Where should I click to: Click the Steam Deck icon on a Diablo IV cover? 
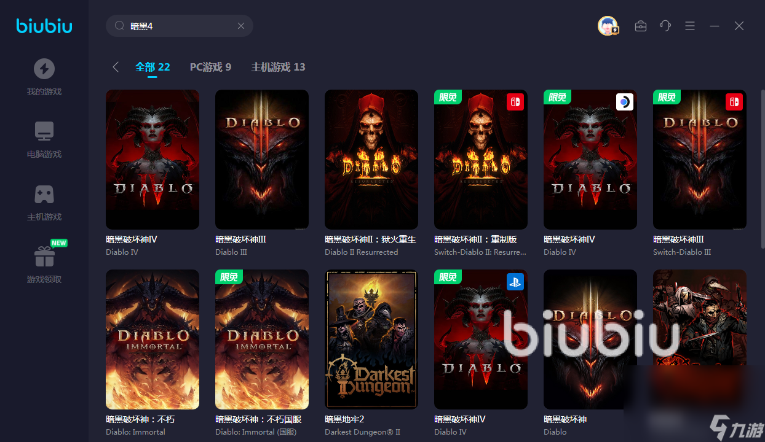pos(624,102)
